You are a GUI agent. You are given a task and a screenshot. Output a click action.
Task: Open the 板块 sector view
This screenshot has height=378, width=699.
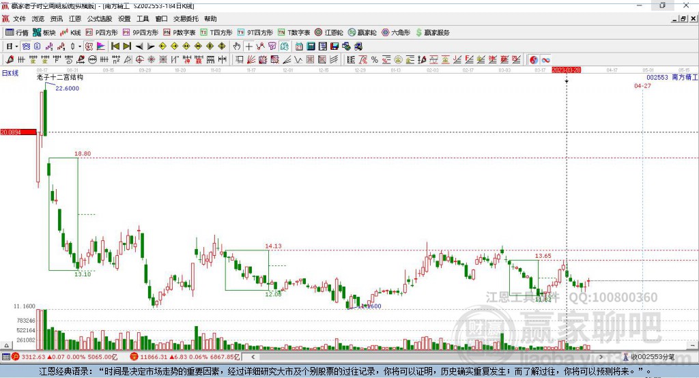[44, 32]
